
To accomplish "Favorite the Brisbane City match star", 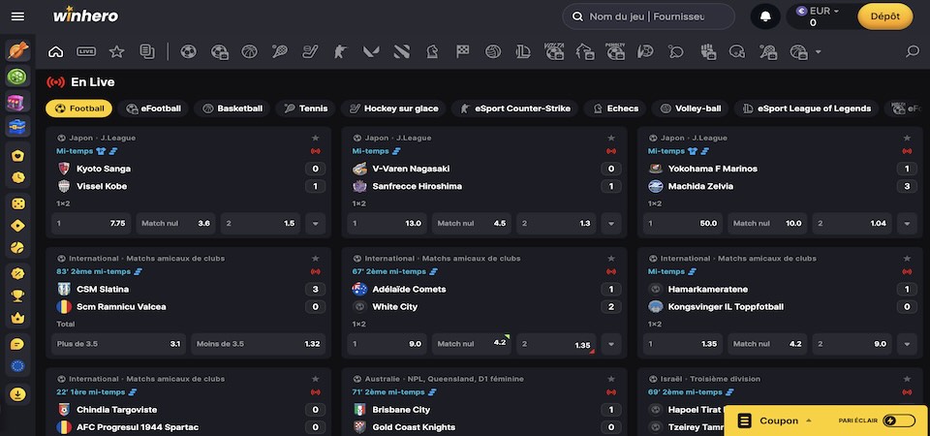I will click(x=611, y=379).
